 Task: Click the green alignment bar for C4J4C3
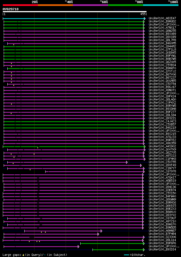coord(74,122)
